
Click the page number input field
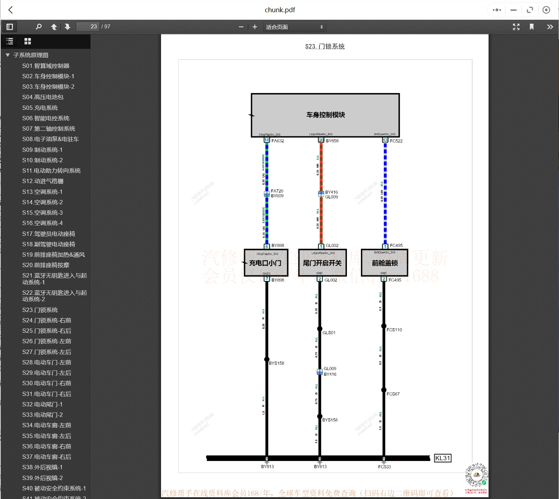(88, 27)
